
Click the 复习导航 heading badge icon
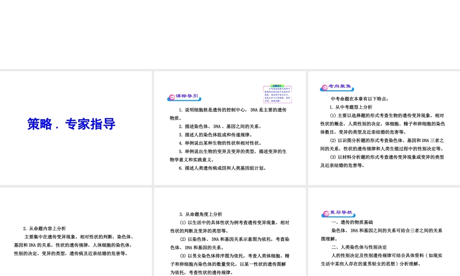click(x=338, y=213)
